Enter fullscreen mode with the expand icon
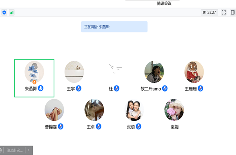236x155 pixels. (224, 12)
